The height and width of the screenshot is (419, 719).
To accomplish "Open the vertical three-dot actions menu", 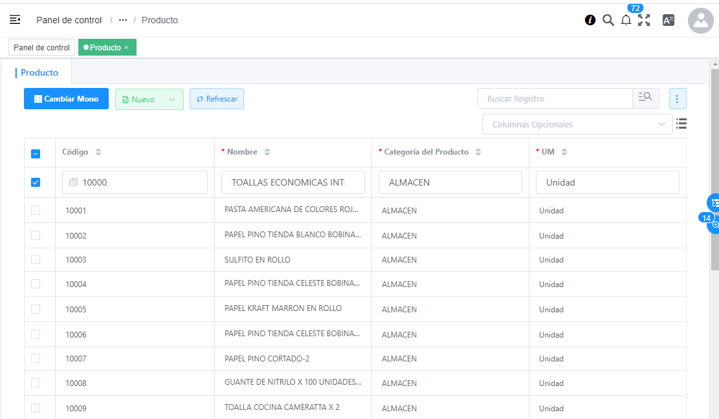I will tap(677, 99).
